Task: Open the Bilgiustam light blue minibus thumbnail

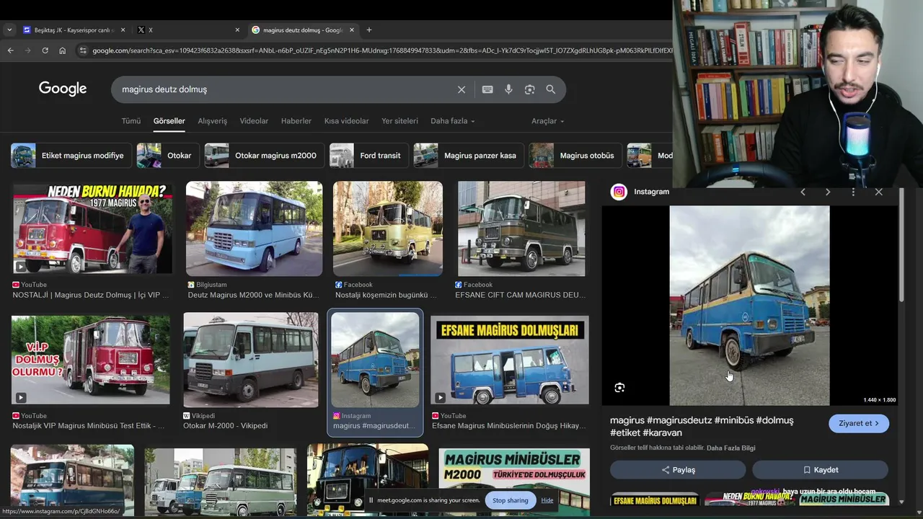Action: tap(254, 229)
